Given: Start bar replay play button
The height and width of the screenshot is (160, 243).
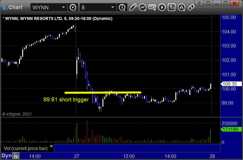Looking at the screenshot, I should [x=162, y=7].
